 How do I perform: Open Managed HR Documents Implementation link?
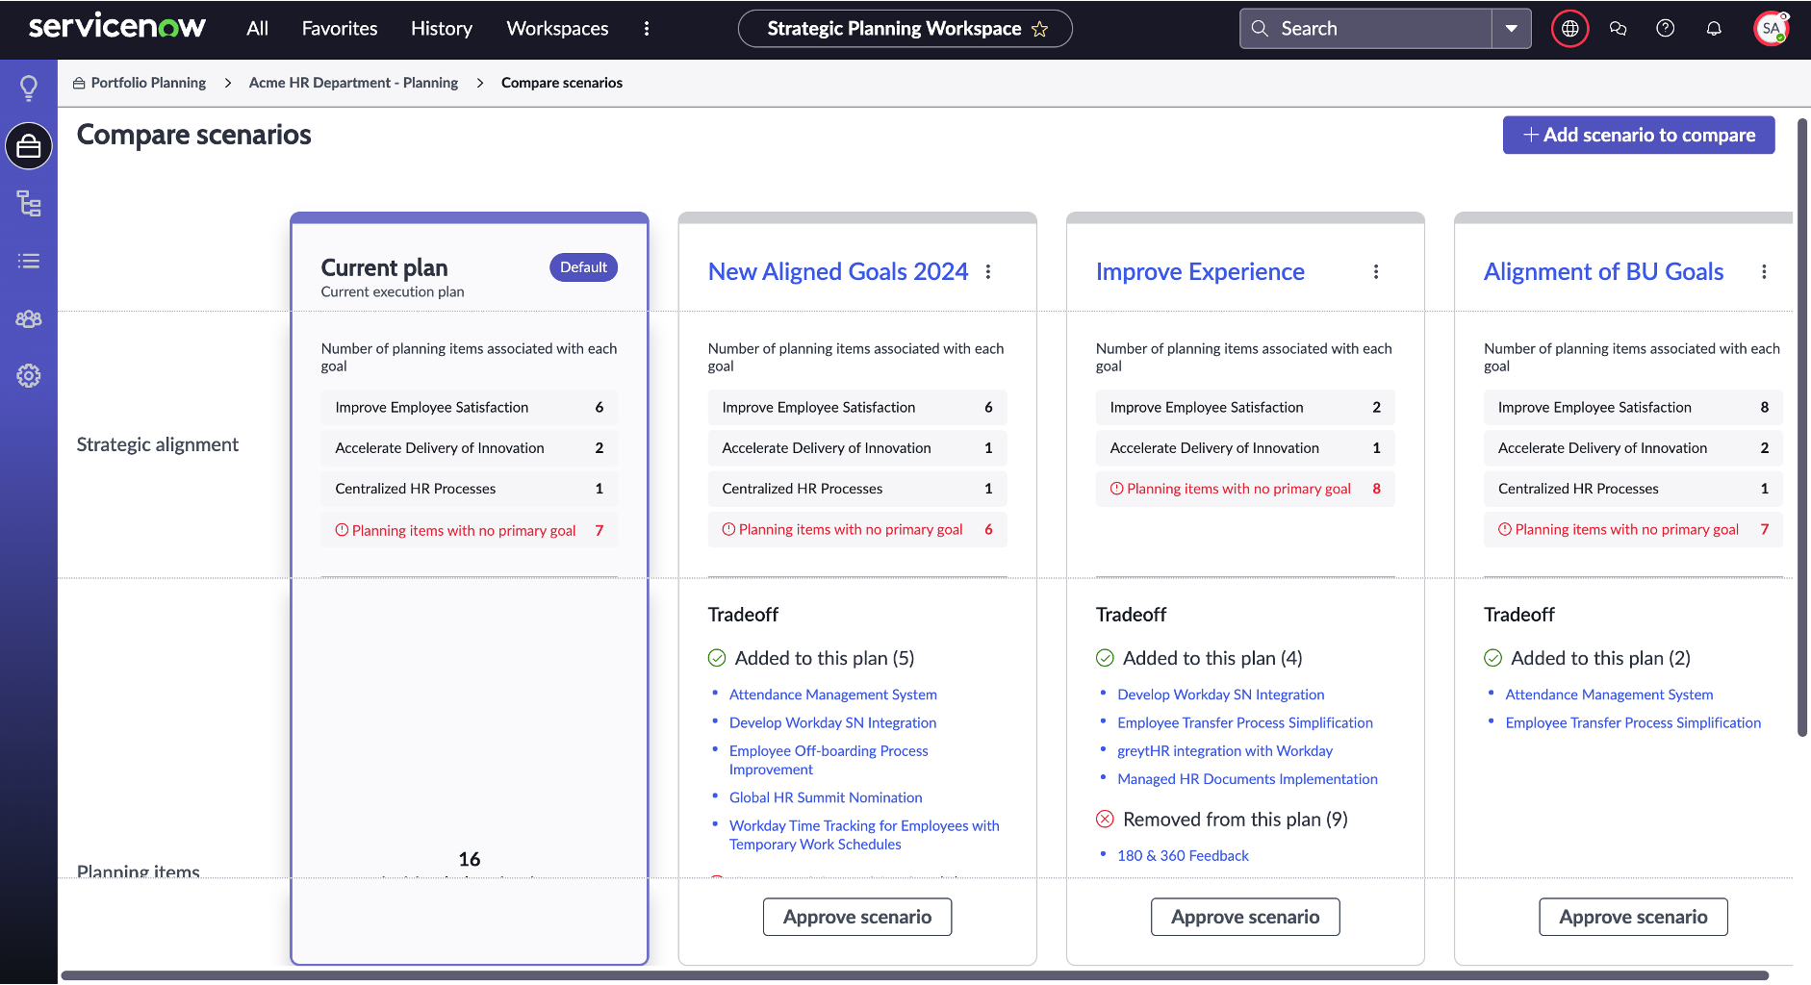pos(1247,779)
